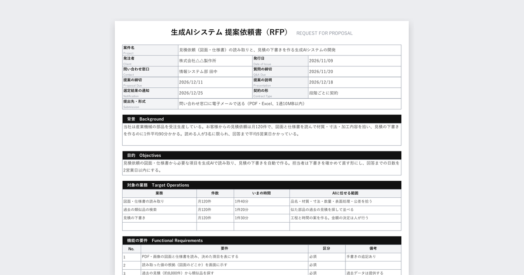
Task: Select the 備考 column header
Action: point(373,248)
